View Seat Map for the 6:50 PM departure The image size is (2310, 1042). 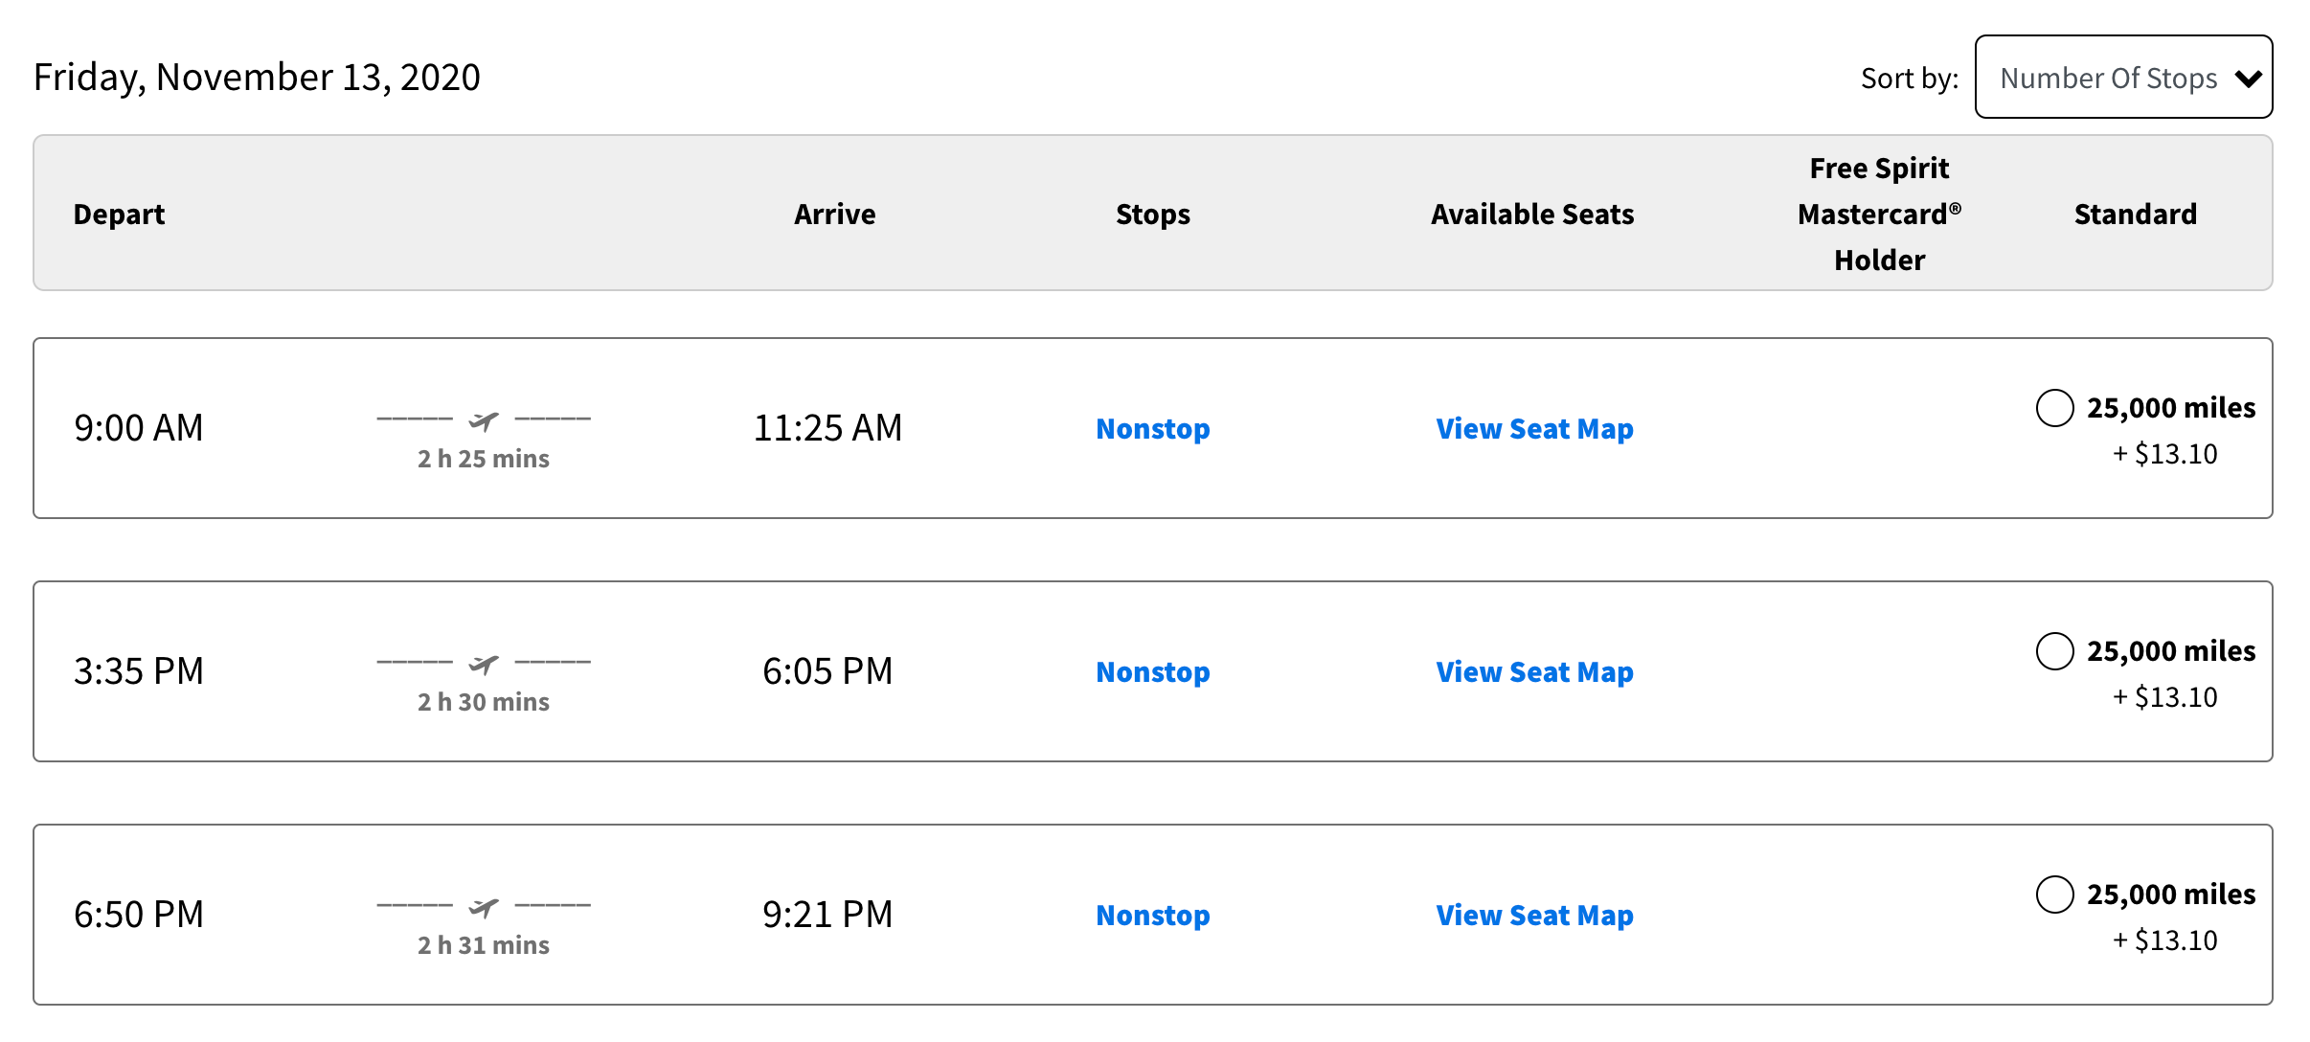pyautogui.click(x=1532, y=915)
